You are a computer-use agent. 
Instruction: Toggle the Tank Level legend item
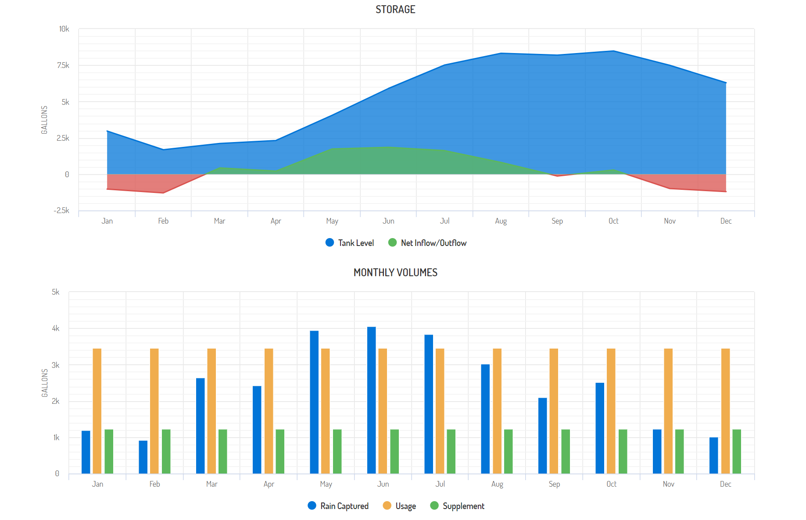click(x=355, y=243)
